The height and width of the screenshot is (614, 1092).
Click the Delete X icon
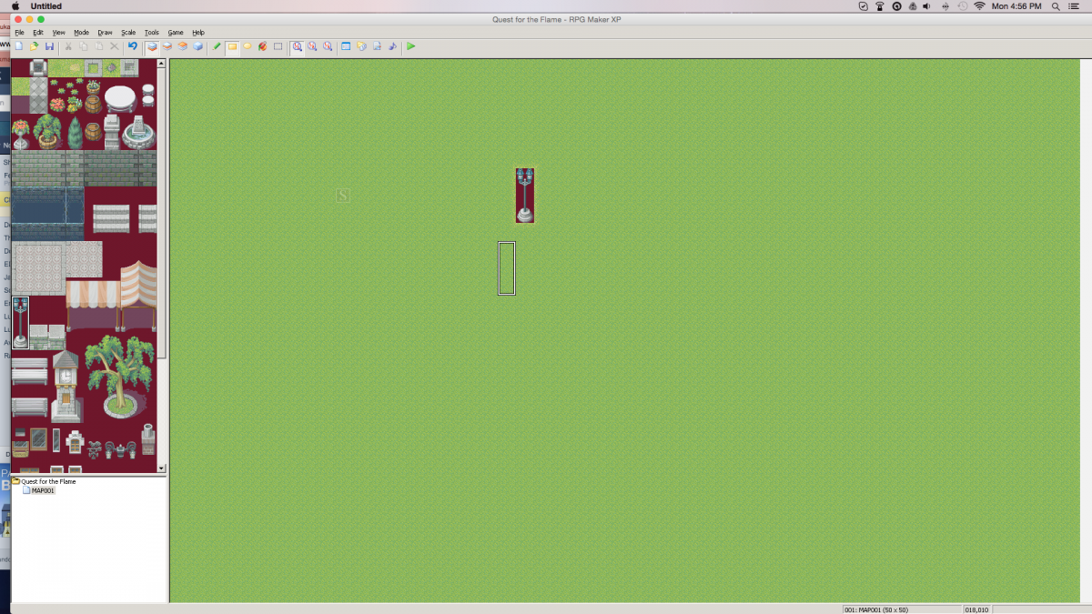(x=115, y=46)
